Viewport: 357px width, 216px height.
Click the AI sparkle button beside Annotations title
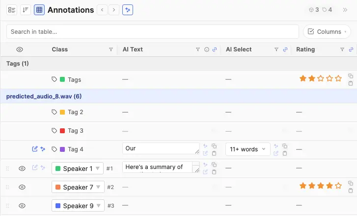tap(128, 10)
